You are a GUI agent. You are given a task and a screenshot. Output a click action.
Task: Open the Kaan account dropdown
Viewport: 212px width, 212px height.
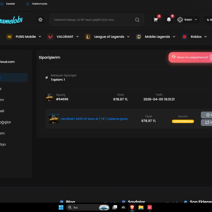tap(187, 20)
